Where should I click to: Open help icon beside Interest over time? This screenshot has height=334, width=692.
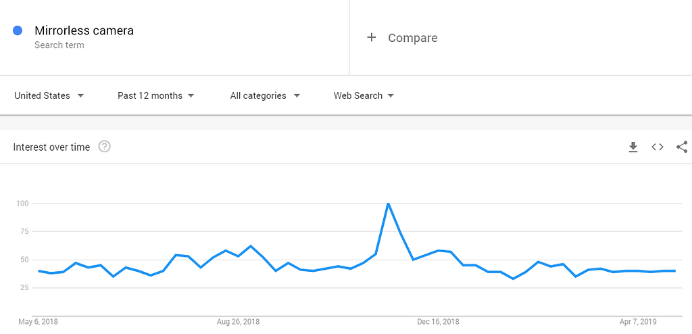coord(104,147)
